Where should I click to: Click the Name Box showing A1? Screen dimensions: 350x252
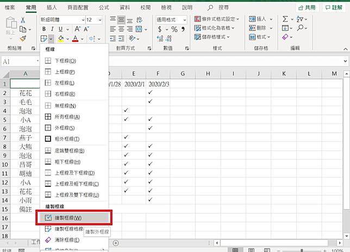click(20, 61)
